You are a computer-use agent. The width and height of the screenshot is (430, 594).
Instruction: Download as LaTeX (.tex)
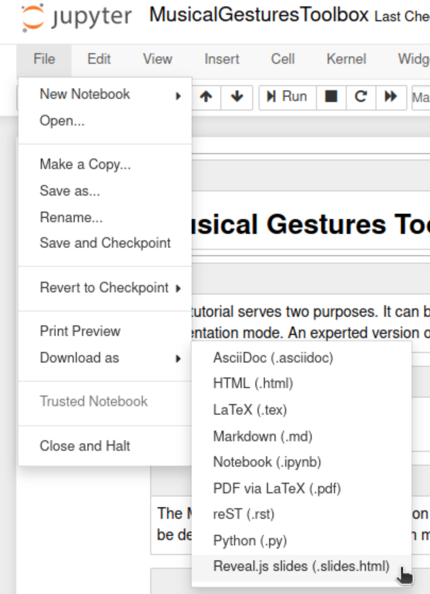[302, 410]
